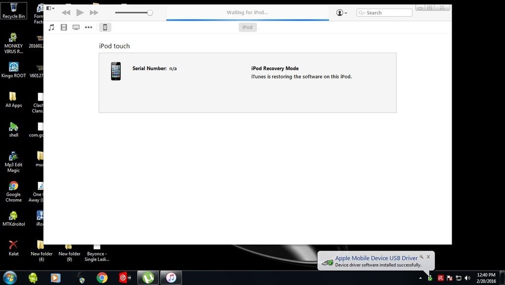This screenshot has height=285, width=505.
Task: Switch to the Movies library icon
Action: (64, 28)
